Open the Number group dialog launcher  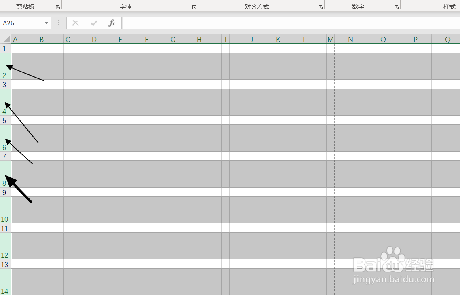click(397, 7)
